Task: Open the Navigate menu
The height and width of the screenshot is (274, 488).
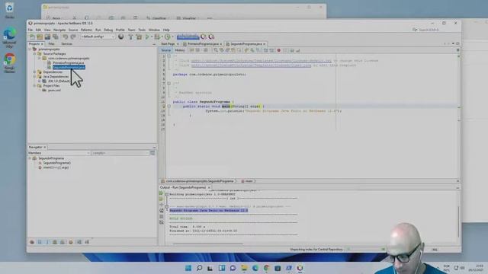Action: (x=59, y=30)
